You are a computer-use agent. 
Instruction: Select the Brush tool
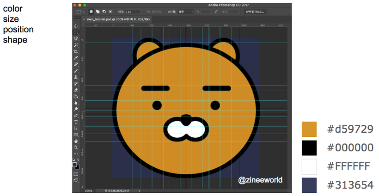click(76, 71)
